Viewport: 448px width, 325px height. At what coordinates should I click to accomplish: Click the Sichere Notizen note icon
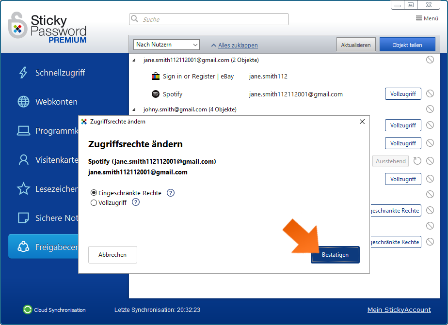23,217
